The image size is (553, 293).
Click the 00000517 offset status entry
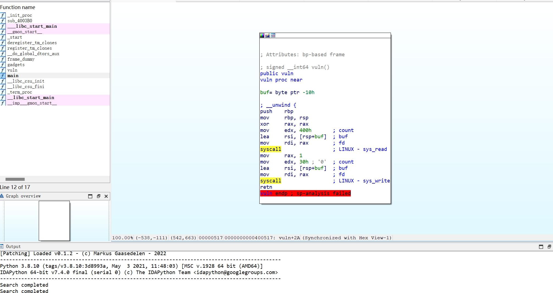coord(211,238)
